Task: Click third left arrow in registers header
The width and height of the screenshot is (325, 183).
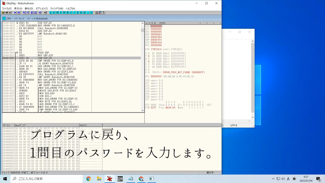Action: (214, 23)
